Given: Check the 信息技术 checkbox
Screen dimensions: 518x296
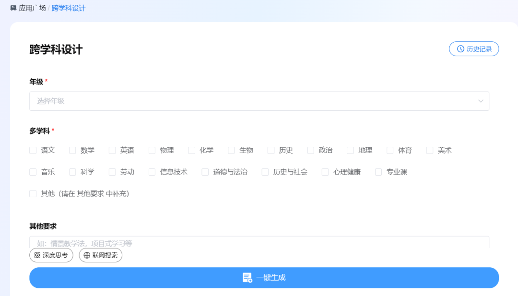Looking at the screenshot, I should click(x=152, y=172).
